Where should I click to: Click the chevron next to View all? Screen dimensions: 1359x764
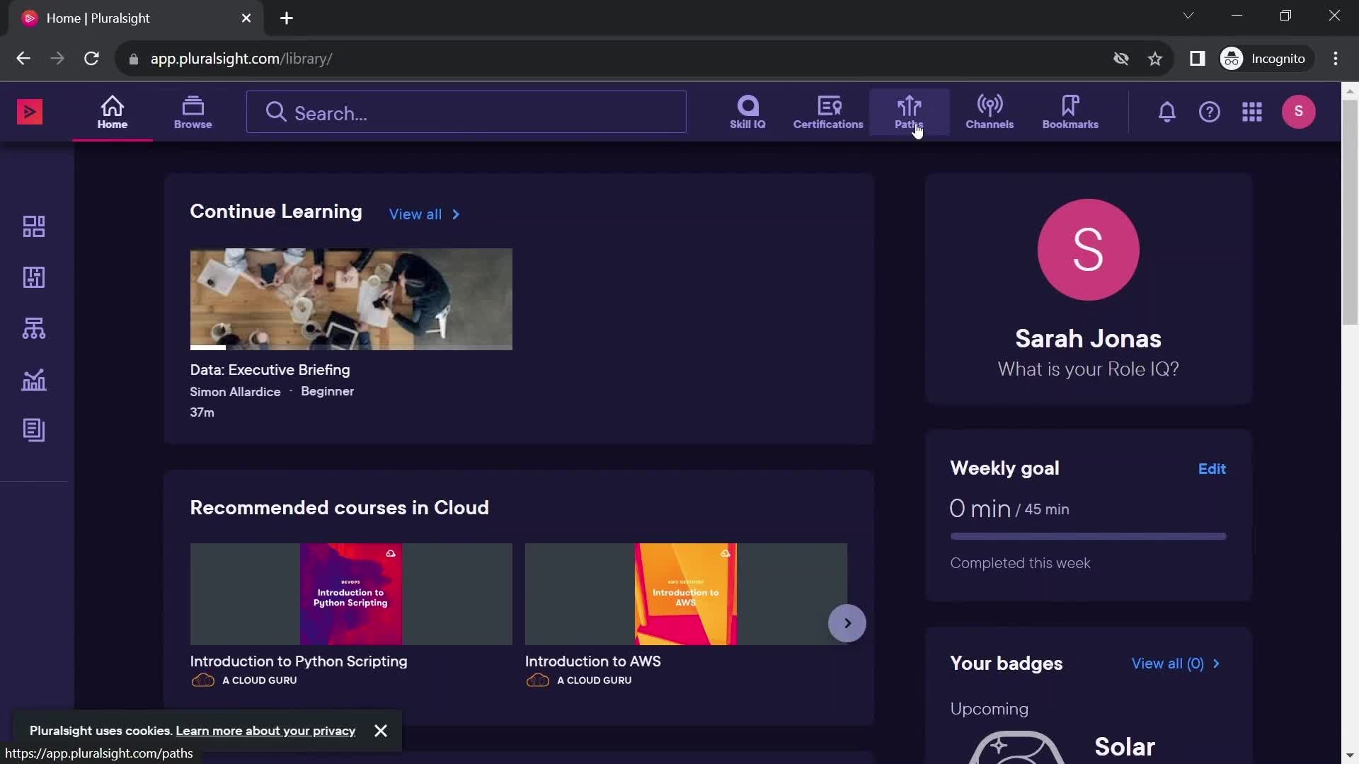point(456,214)
